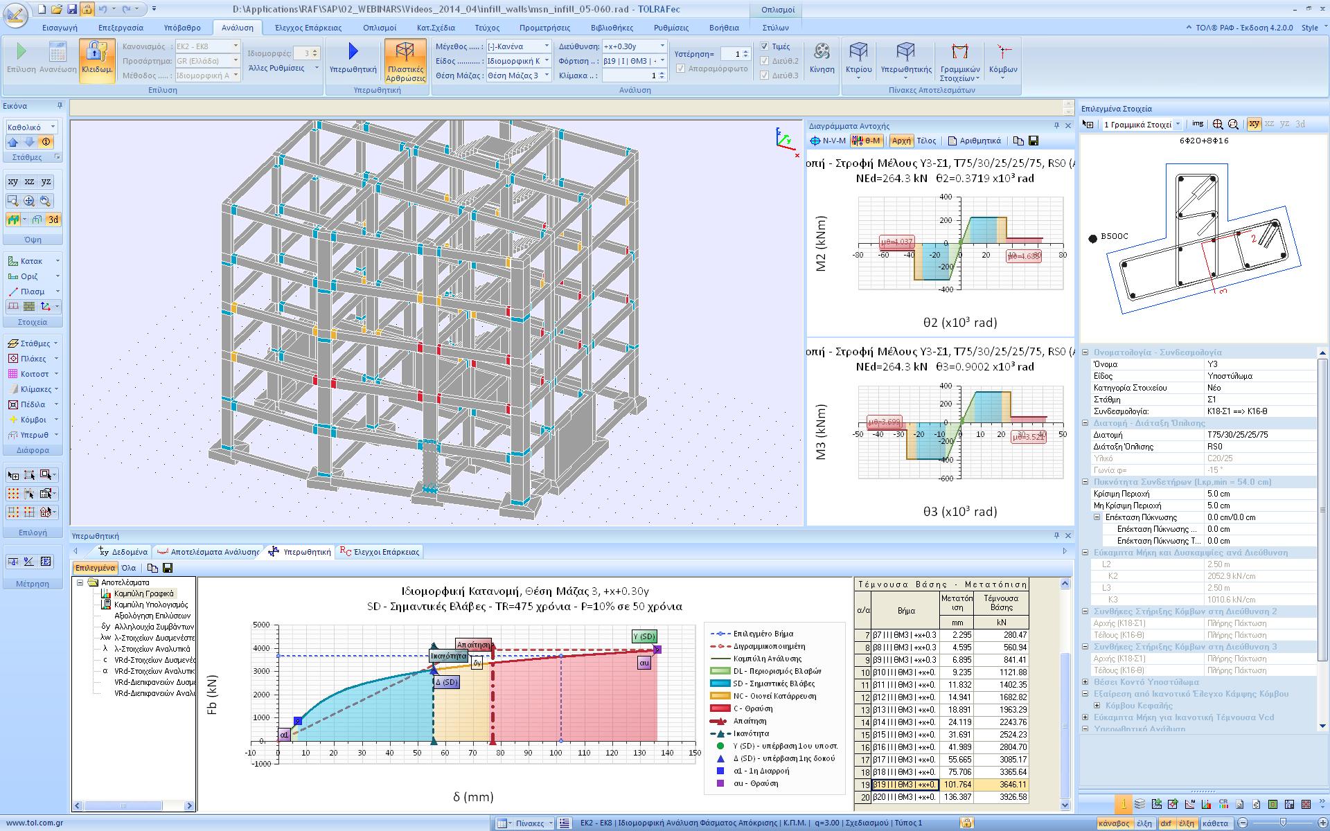1330x831 pixels.
Task: Select table row β19 step
Action: click(904, 785)
